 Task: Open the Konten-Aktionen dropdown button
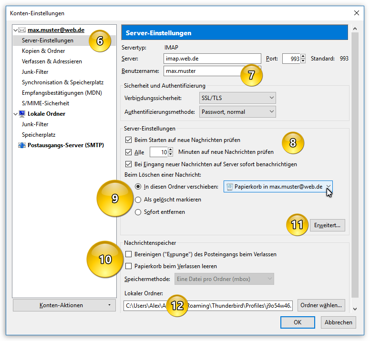coord(64,305)
